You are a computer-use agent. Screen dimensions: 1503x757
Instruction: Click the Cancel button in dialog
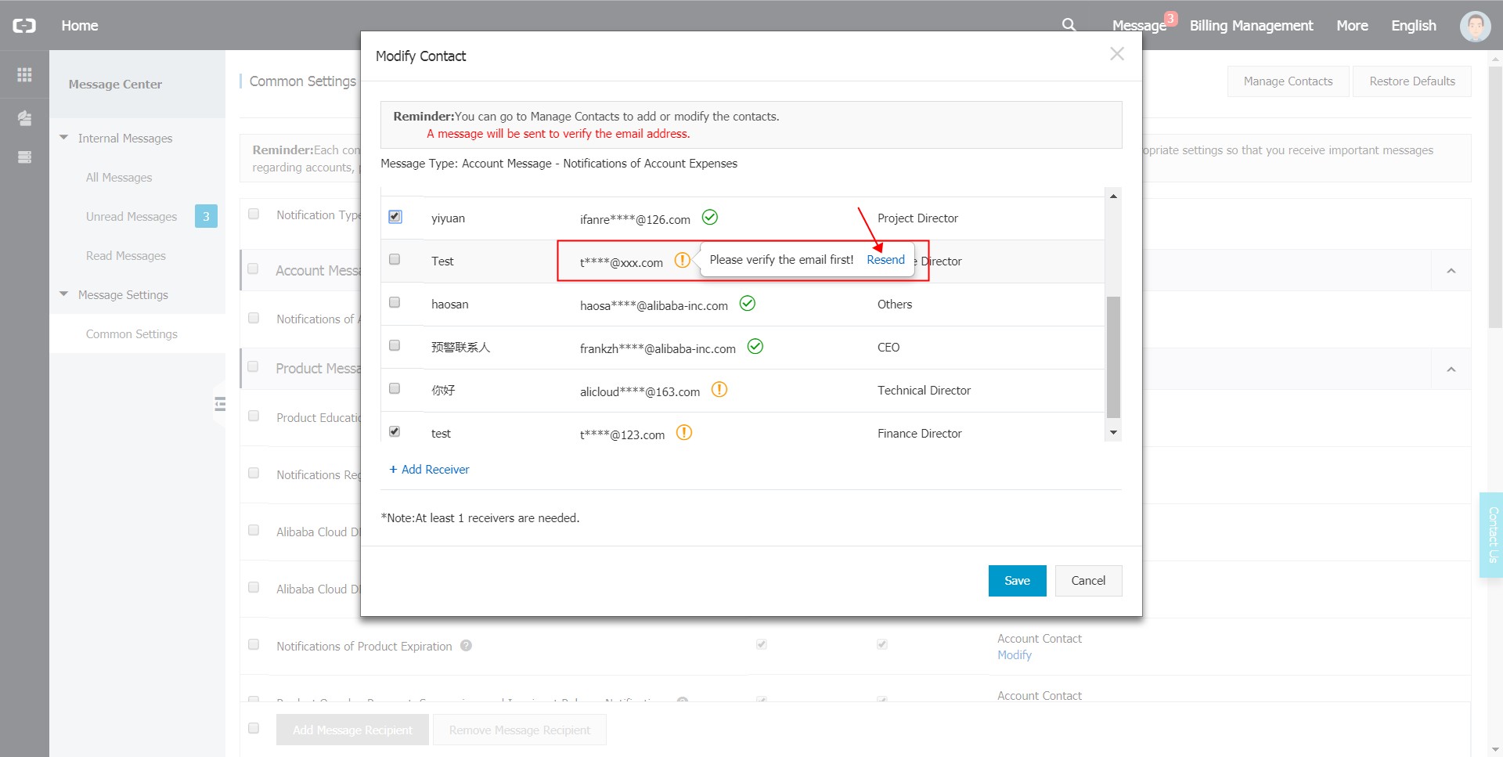[x=1088, y=581]
